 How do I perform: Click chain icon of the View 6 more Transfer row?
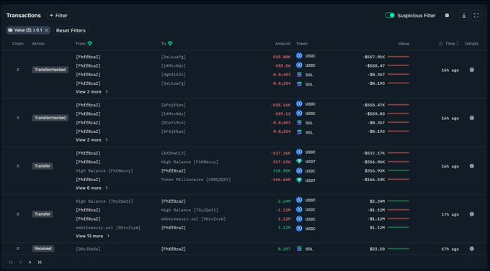coord(18,166)
